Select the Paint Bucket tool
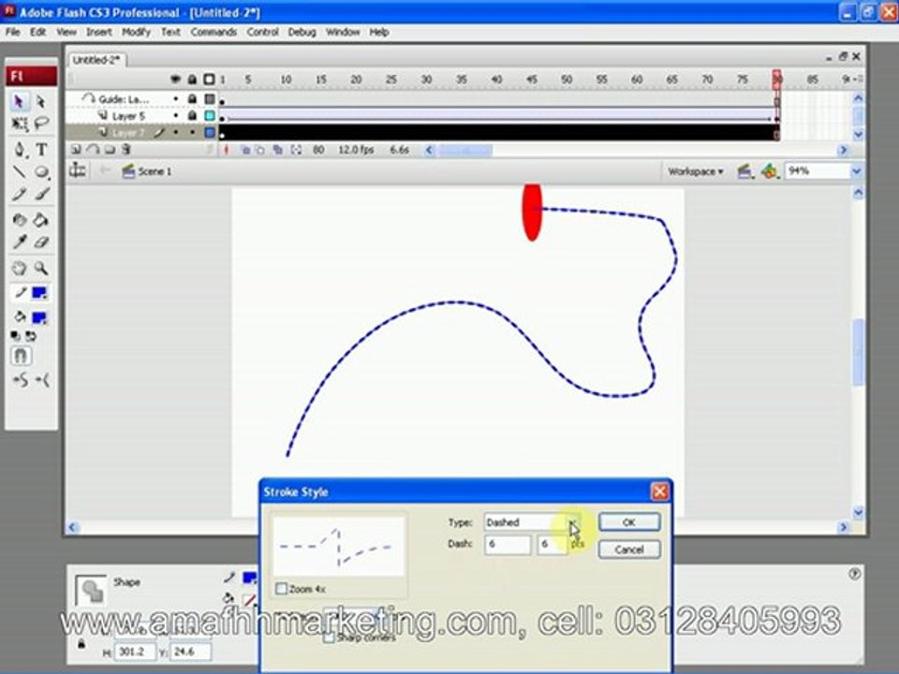This screenshot has height=674, width=899. 40,219
